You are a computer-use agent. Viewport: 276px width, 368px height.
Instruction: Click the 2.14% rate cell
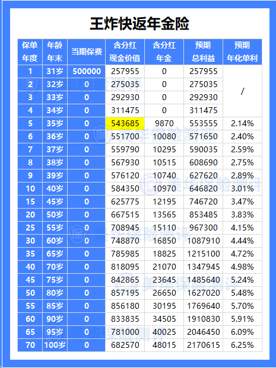tap(242, 123)
